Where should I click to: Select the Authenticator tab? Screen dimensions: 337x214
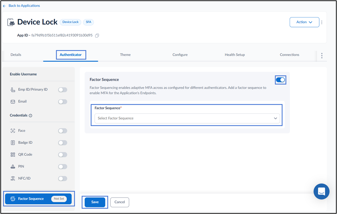click(71, 55)
